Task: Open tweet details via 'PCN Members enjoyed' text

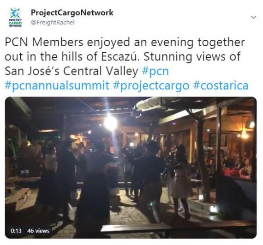Action: pyautogui.click(x=67, y=42)
